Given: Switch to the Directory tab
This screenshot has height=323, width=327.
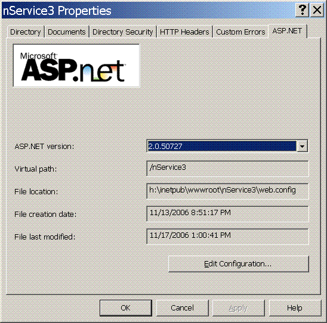Looking at the screenshot, I should pos(26,32).
